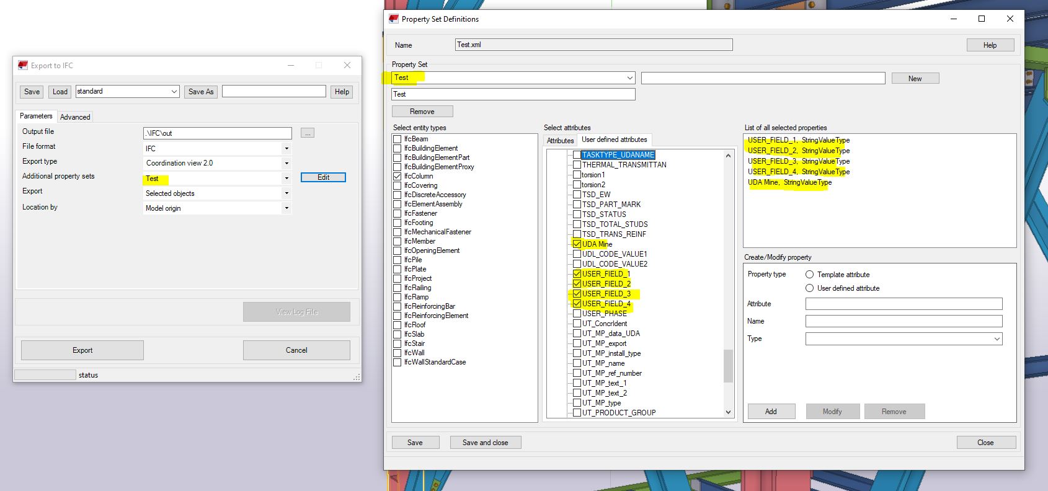1048x491 pixels.
Task: Click the property set 'Test' name text field
Action: pos(513,94)
